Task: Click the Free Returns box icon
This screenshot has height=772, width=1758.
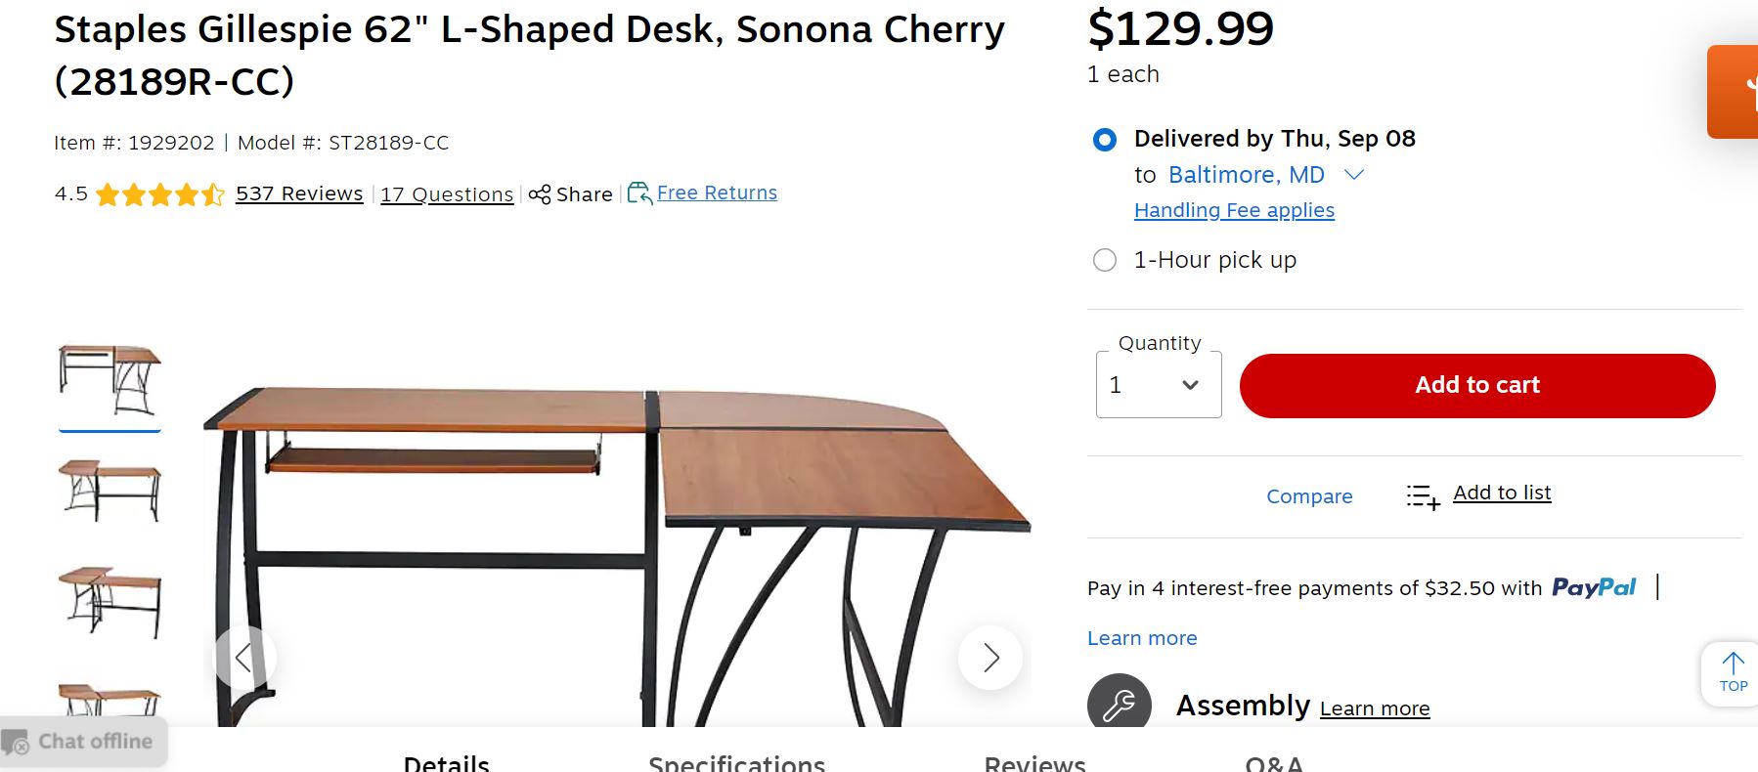Action: coord(639,193)
